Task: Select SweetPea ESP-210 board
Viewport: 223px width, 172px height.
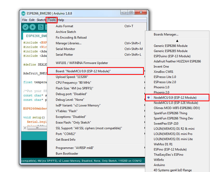Action: pos(177,123)
